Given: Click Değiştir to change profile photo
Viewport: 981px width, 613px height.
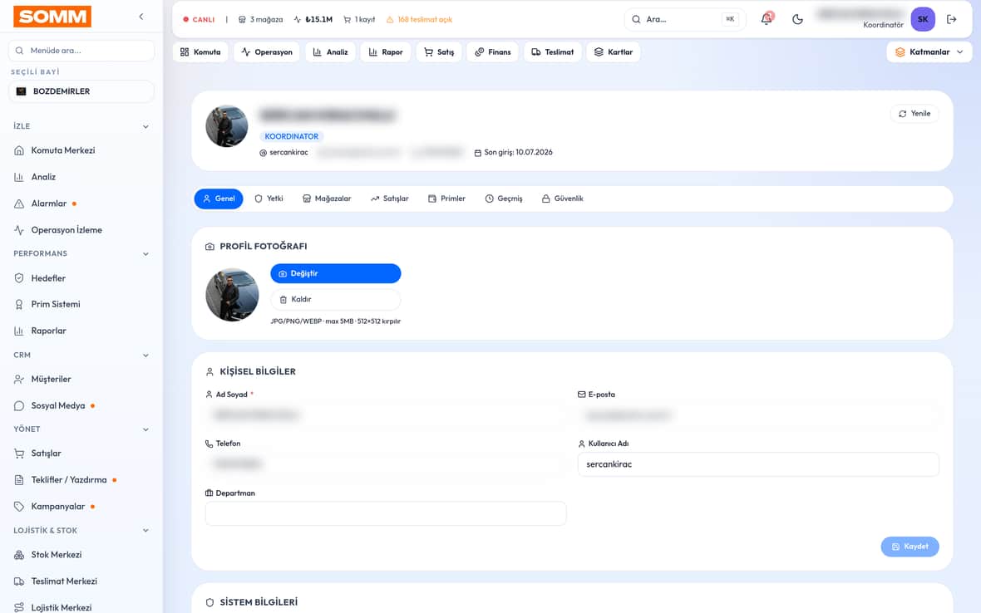Looking at the screenshot, I should (335, 274).
